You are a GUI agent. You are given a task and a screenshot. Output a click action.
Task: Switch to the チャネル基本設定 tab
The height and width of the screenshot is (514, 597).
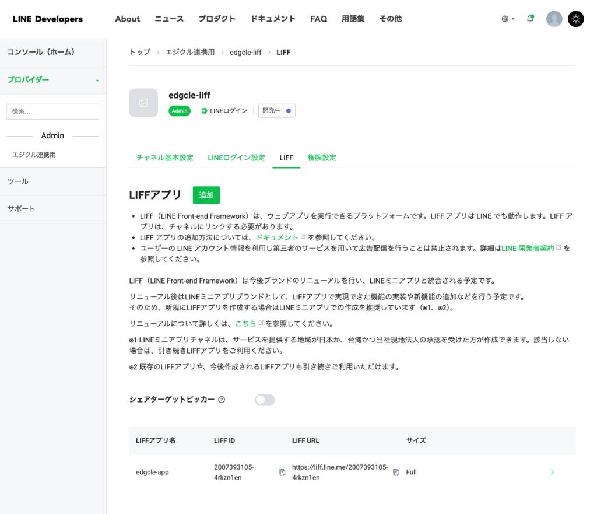[x=165, y=158]
